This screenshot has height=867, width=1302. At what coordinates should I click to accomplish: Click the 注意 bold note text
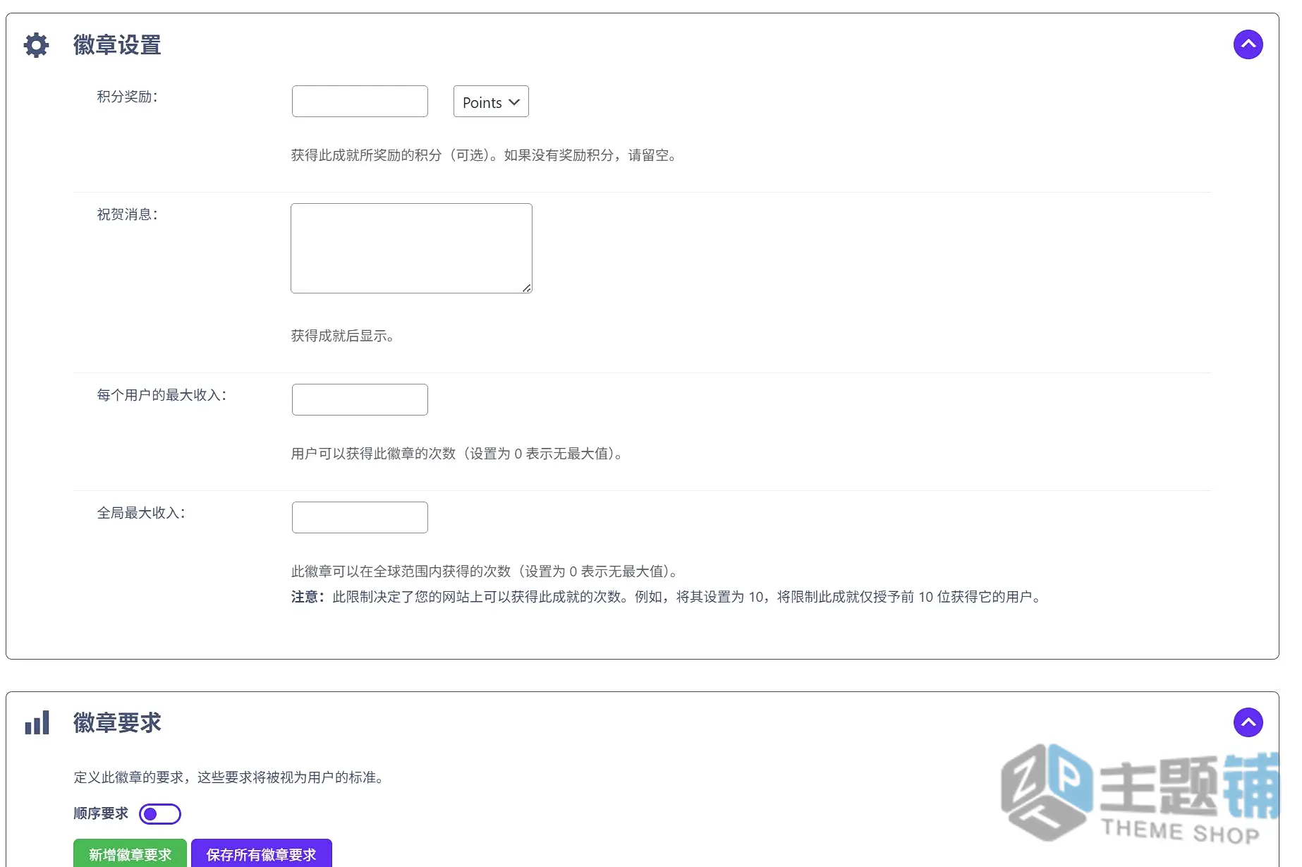tap(308, 597)
